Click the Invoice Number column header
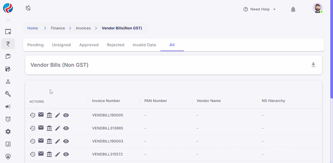333x163 pixels. (x=106, y=101)
